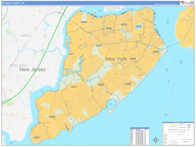Select ZIP code label 10308
The image size is (196, 147).
pos(100,85)
